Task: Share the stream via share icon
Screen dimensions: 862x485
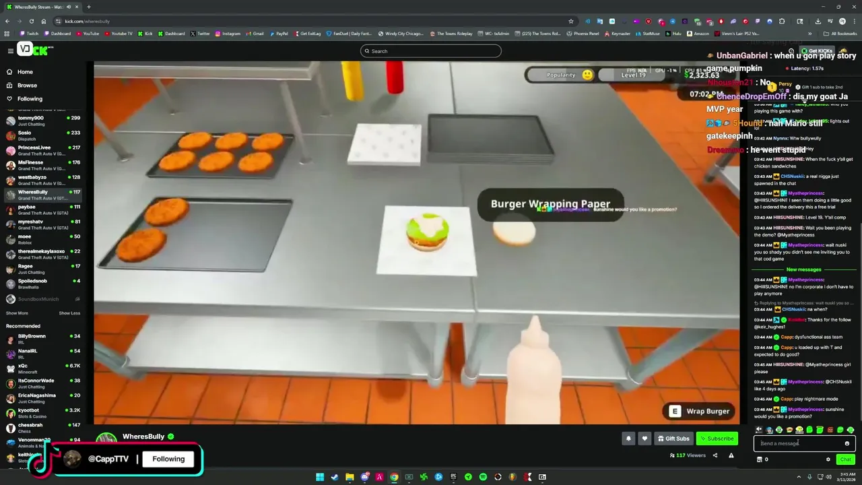Action: pyautogui.click(x=715, y=455)
